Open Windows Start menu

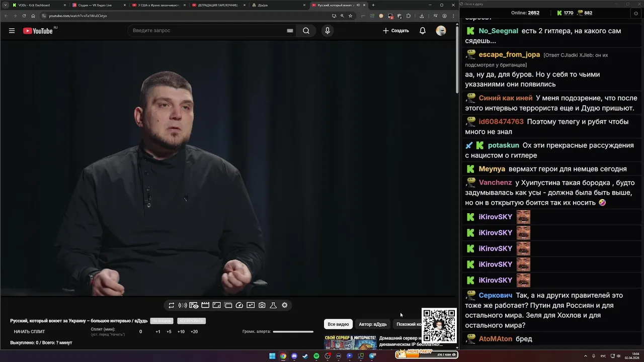(x=272, y=356)
